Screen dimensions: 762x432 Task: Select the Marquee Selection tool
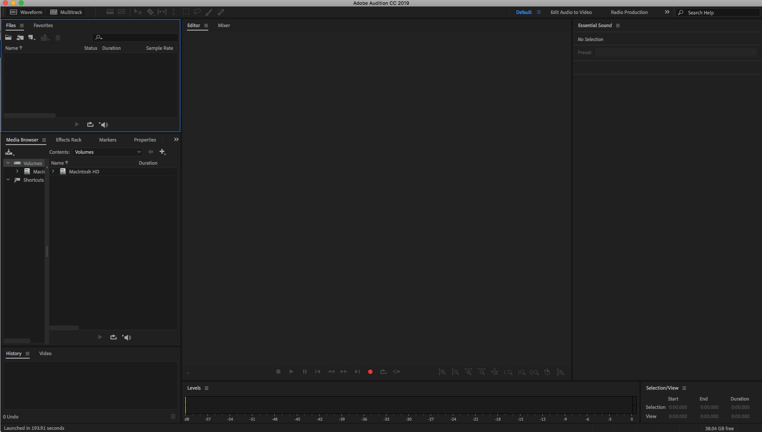186,12
